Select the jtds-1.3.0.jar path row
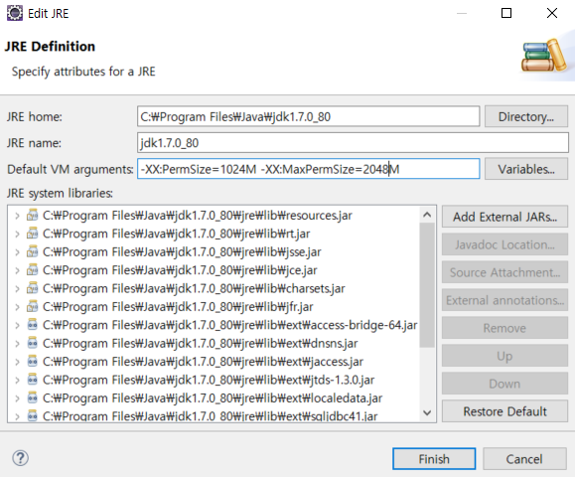 (209, 380)
